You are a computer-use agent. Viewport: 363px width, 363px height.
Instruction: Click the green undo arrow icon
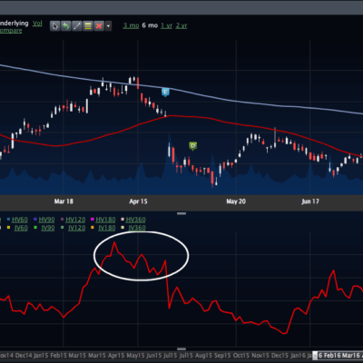(65, 26)
